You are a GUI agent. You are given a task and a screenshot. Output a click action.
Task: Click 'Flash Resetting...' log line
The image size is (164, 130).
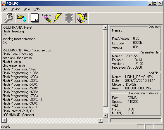14,31
